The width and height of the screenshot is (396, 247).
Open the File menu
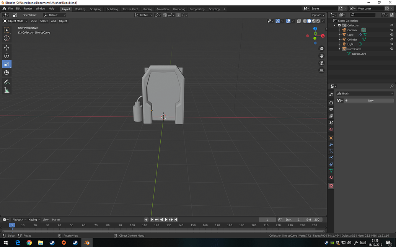(10, 8)
